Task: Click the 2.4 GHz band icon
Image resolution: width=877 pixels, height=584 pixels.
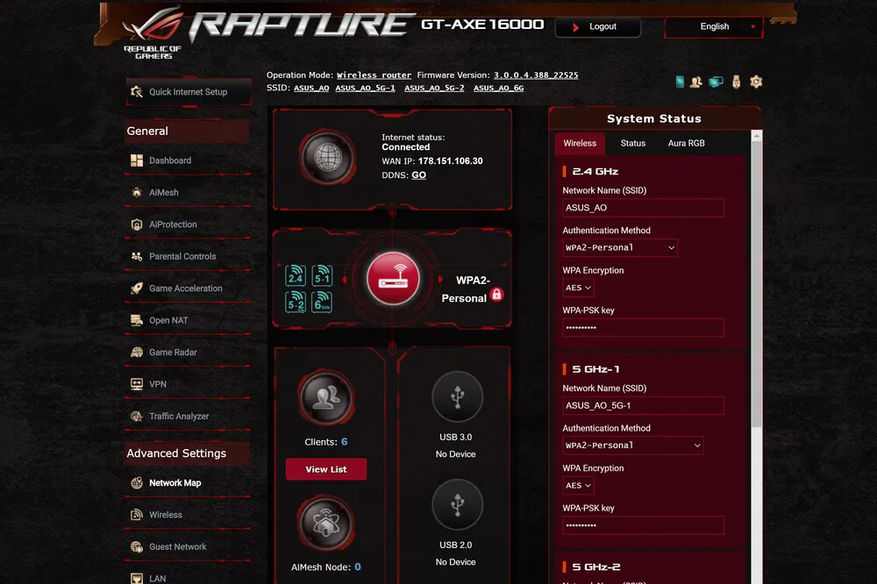Action: [x=296, y=275]
